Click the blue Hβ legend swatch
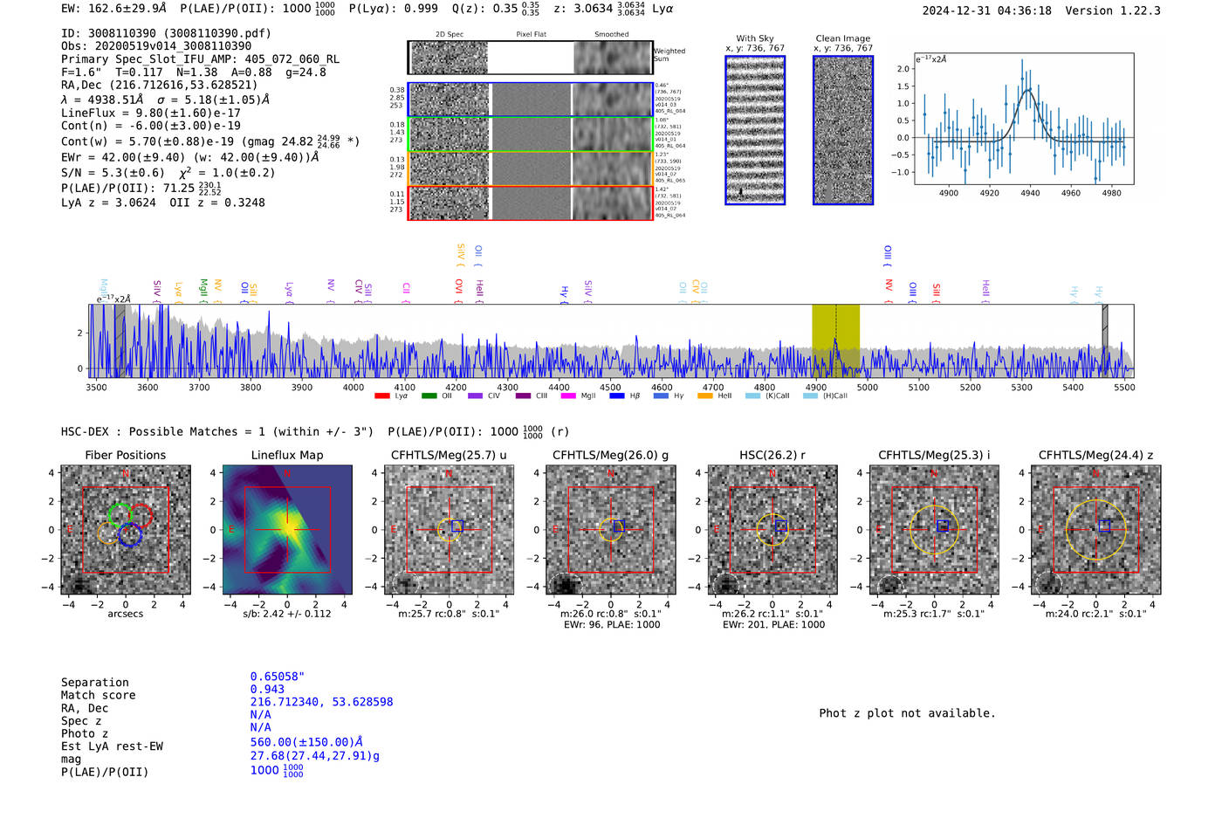 click(x=617, y=396)
